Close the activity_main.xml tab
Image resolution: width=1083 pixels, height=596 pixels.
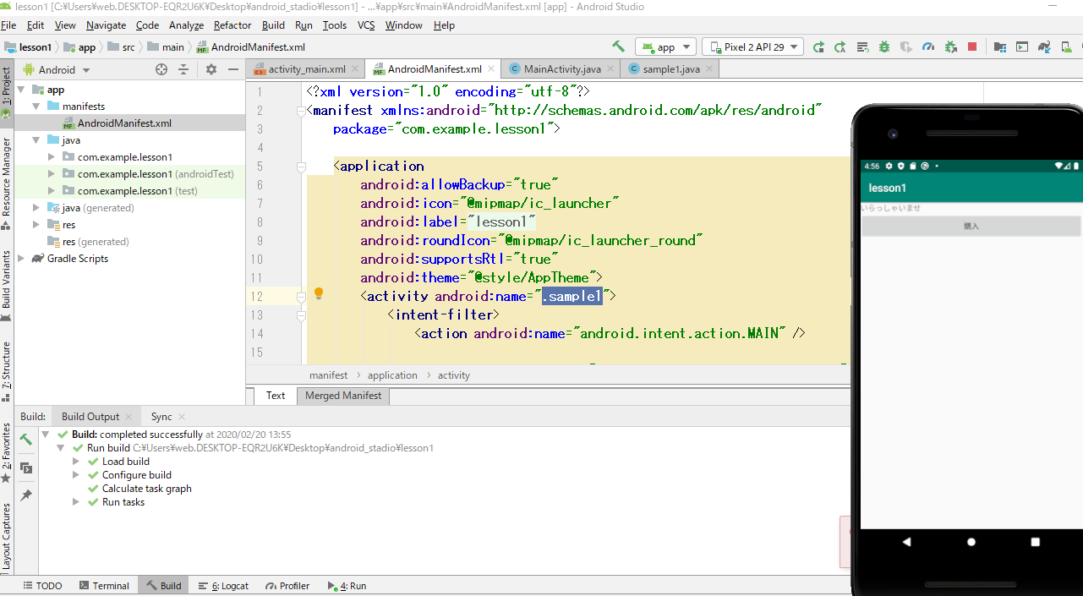point(354,69)
